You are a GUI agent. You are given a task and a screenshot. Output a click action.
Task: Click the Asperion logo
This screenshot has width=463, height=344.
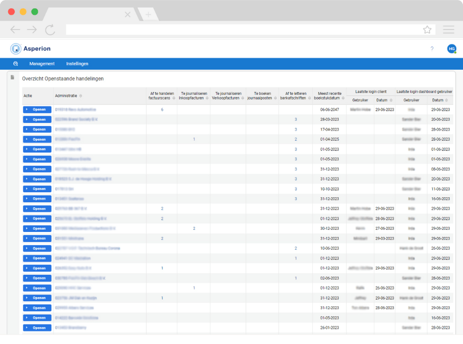coord(31,49)
